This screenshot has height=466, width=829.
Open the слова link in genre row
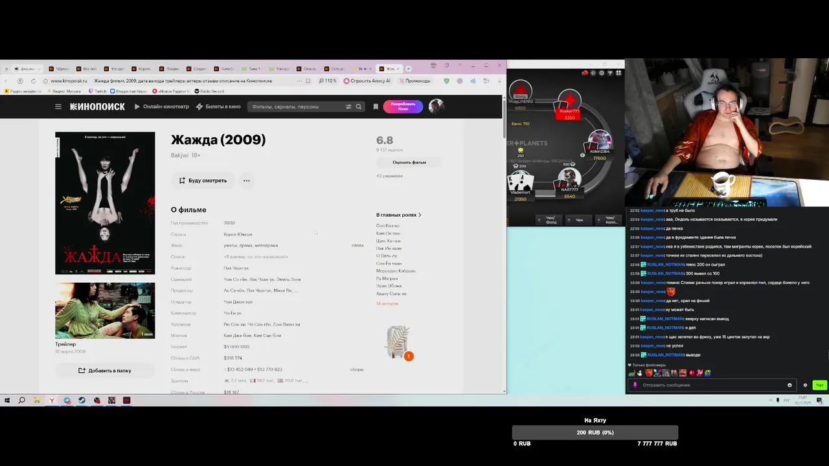coord(358,246)
